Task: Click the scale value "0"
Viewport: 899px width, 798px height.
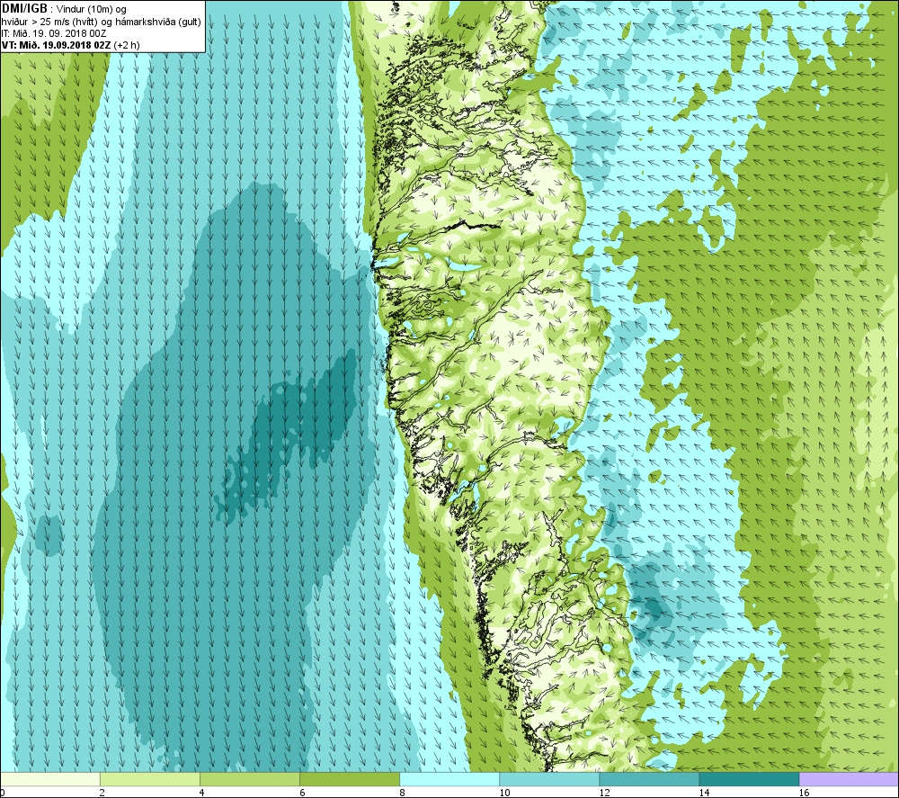Action: click(3, 793)
